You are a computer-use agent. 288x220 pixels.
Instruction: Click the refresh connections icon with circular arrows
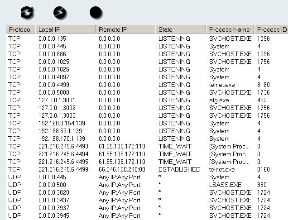click(x=27, y=13)
